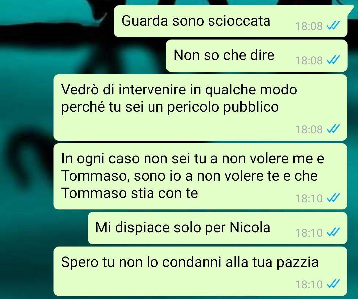This screenshot has height=299, width=358.
Task: Select the 'Mi dispiace solo per Nicola' bubble
Action: (217, 228)
